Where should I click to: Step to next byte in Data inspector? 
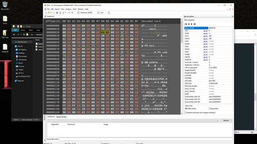[x=192, y=24]
